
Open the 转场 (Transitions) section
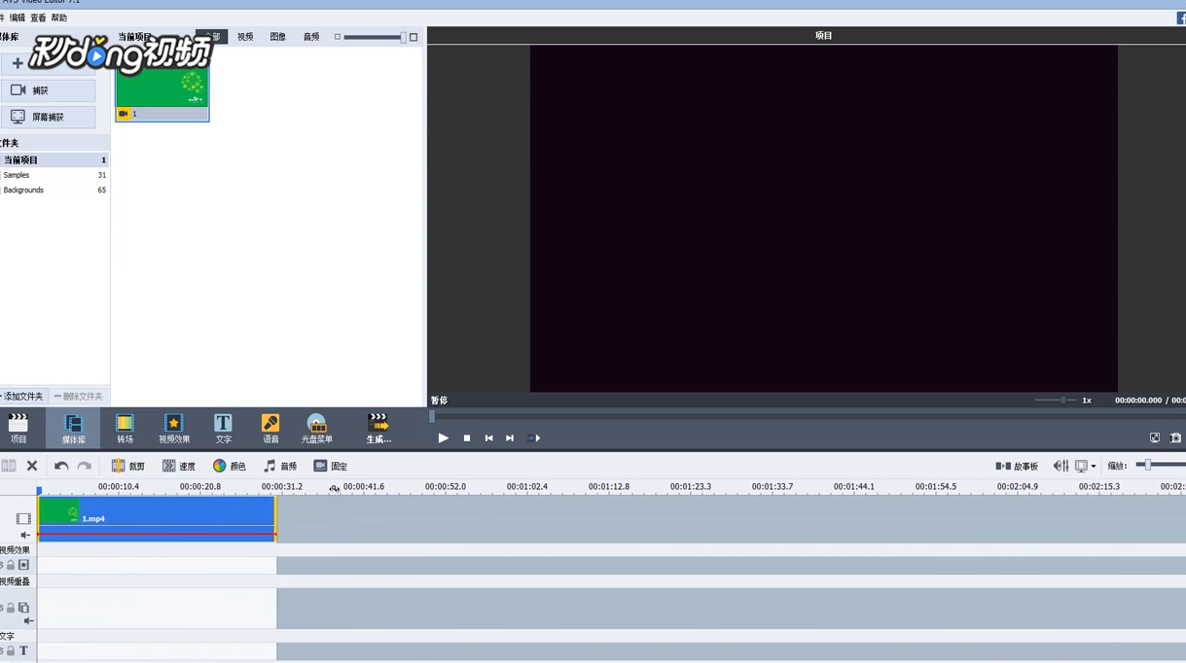pyautogui.click(x=125, y=428)
